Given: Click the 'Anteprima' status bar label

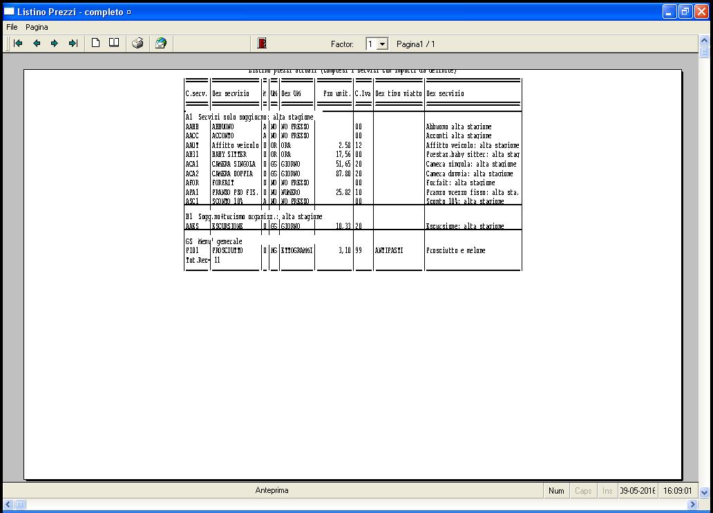Looking at the screenshot, I should (272, 490).
